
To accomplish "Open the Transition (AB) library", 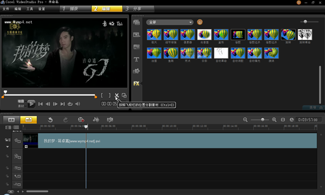I will [136, 47].
